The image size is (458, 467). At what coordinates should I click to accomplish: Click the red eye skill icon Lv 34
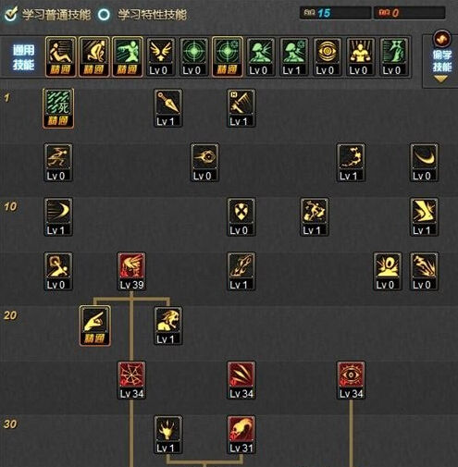click(351, 380)
